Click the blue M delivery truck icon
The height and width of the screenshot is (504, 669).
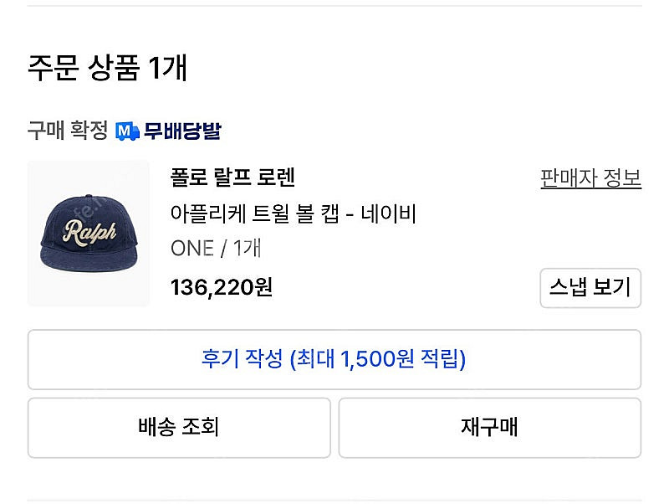tap(127, 131)
